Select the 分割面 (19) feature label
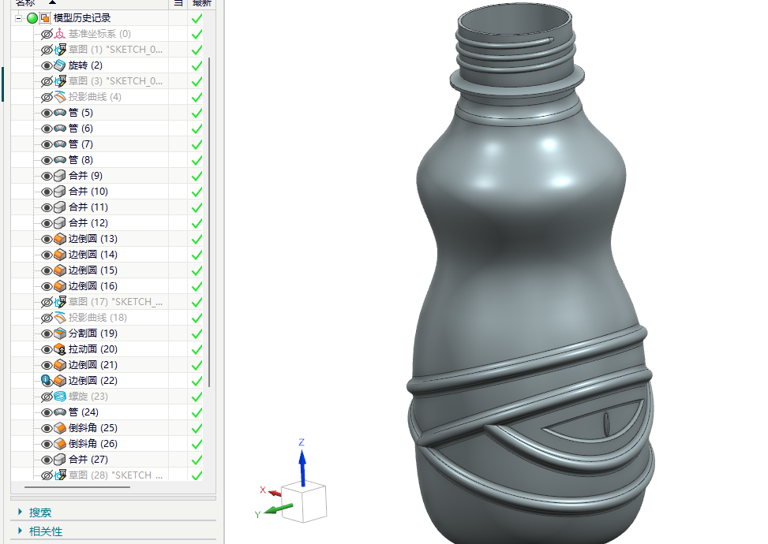768x544 pixels. point(93,333)
